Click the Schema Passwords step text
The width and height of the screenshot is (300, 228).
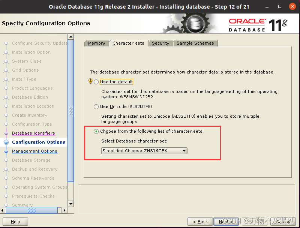[33, 178]
